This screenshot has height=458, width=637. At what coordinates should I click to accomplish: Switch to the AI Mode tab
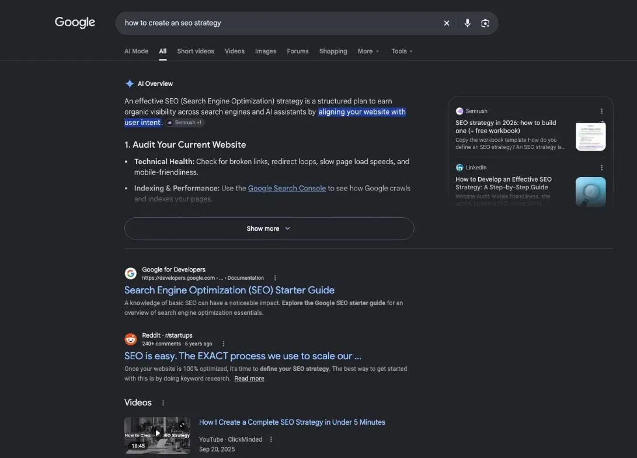[136, 51]
